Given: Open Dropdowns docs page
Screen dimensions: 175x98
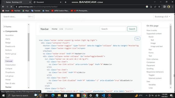Looking at the screenshot, I should [x=10, y=72].
